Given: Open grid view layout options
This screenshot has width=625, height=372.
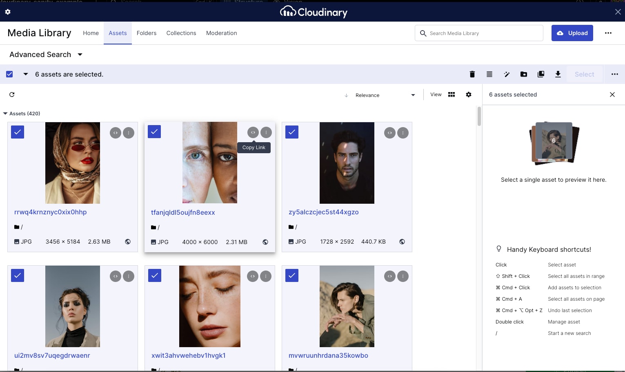Looking at the screenshot, I should tap(452, 94).
